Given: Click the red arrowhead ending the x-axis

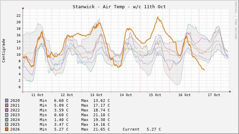Looking at the screenshot, I should coord(230,92).
